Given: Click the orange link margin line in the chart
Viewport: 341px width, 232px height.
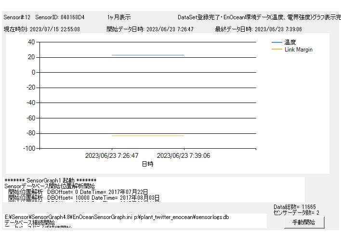Looking at the screenshot, I should click(148, 136).
